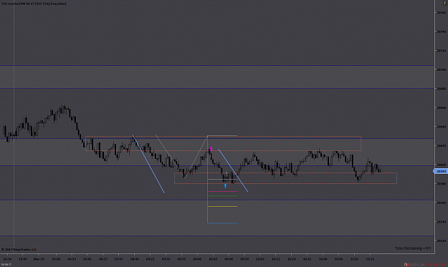Click the magenta down-arrow trade marker
Image resolution: width=448 pixels, height=267 pixels.
[x=211, y=149]
